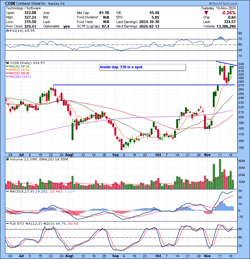Click the Low value 315.50
Screen dimensions: 250x259
(30, 22)
